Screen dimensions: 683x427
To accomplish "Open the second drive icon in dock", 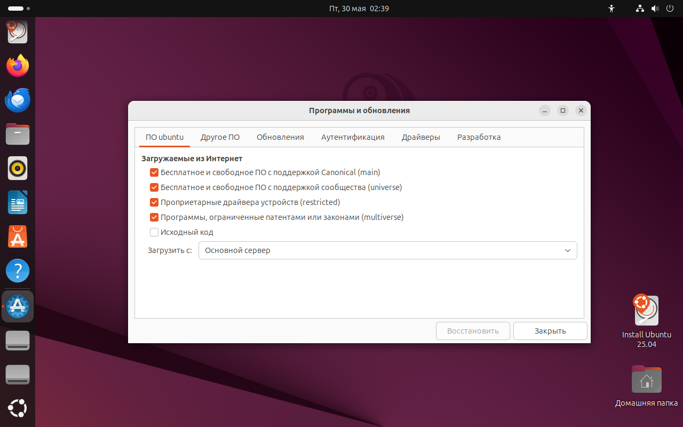I will 18,374.
